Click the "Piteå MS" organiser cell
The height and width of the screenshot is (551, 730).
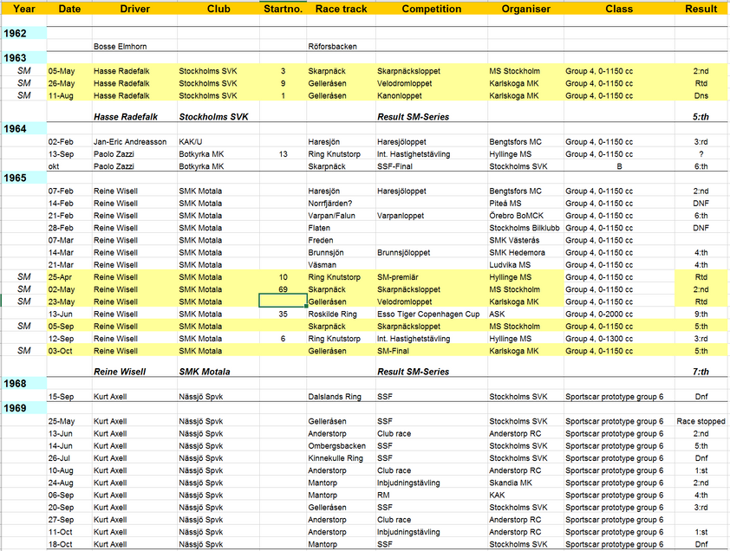click(x=525, y=204)
